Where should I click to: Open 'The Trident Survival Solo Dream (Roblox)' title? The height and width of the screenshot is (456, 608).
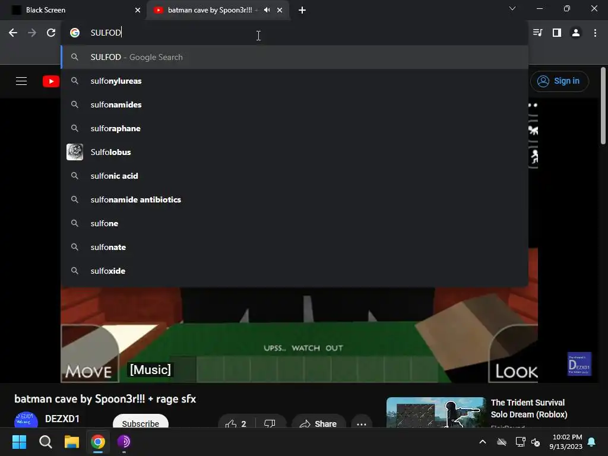[x=529, y=408]
